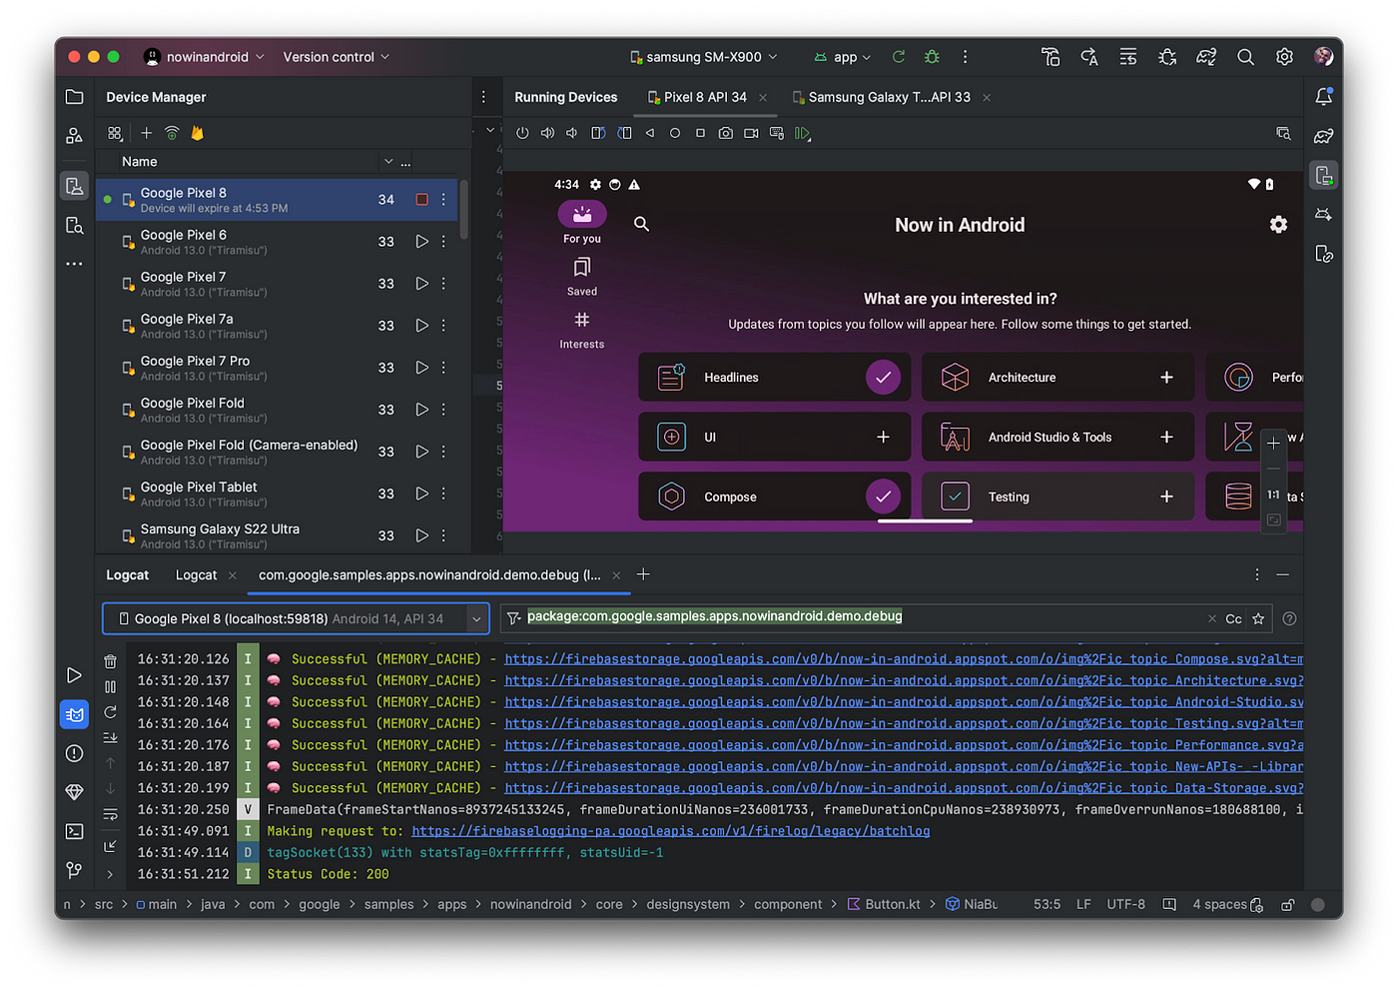Follow the UI topic with plus
Viewport: 1398px width, 992px height.
tap(883, 437)
